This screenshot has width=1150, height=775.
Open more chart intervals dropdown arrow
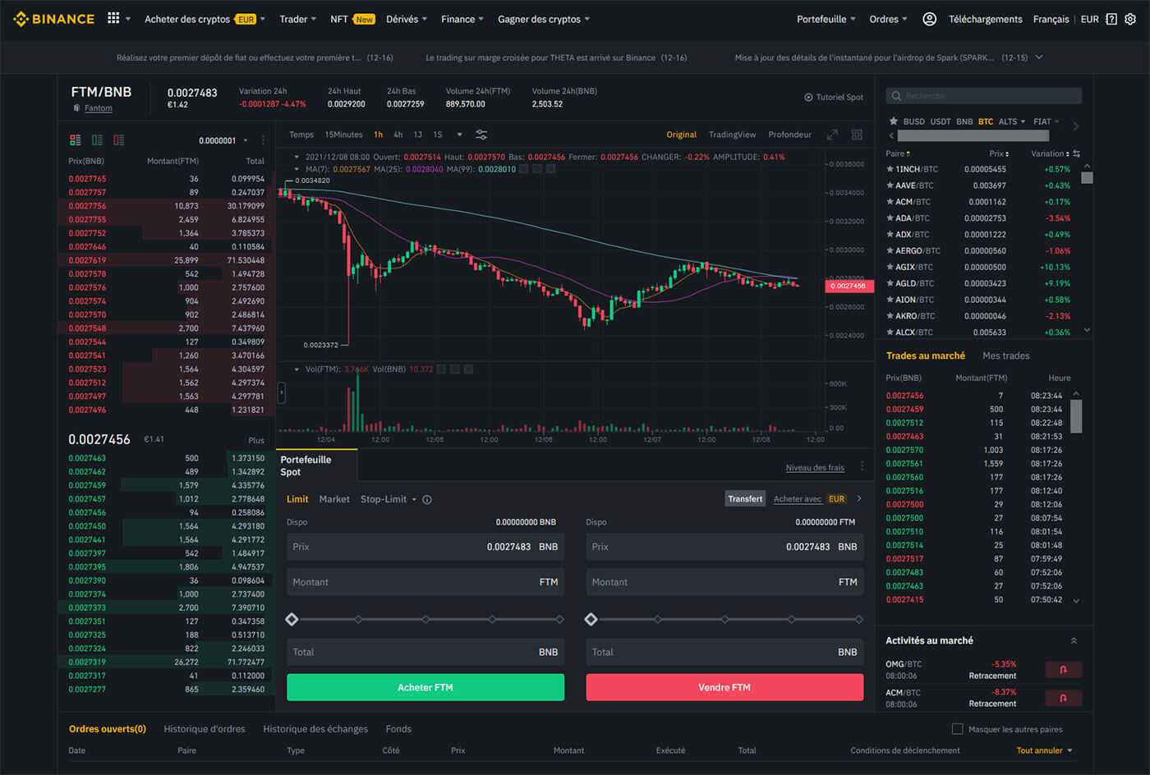click(459, 135)
